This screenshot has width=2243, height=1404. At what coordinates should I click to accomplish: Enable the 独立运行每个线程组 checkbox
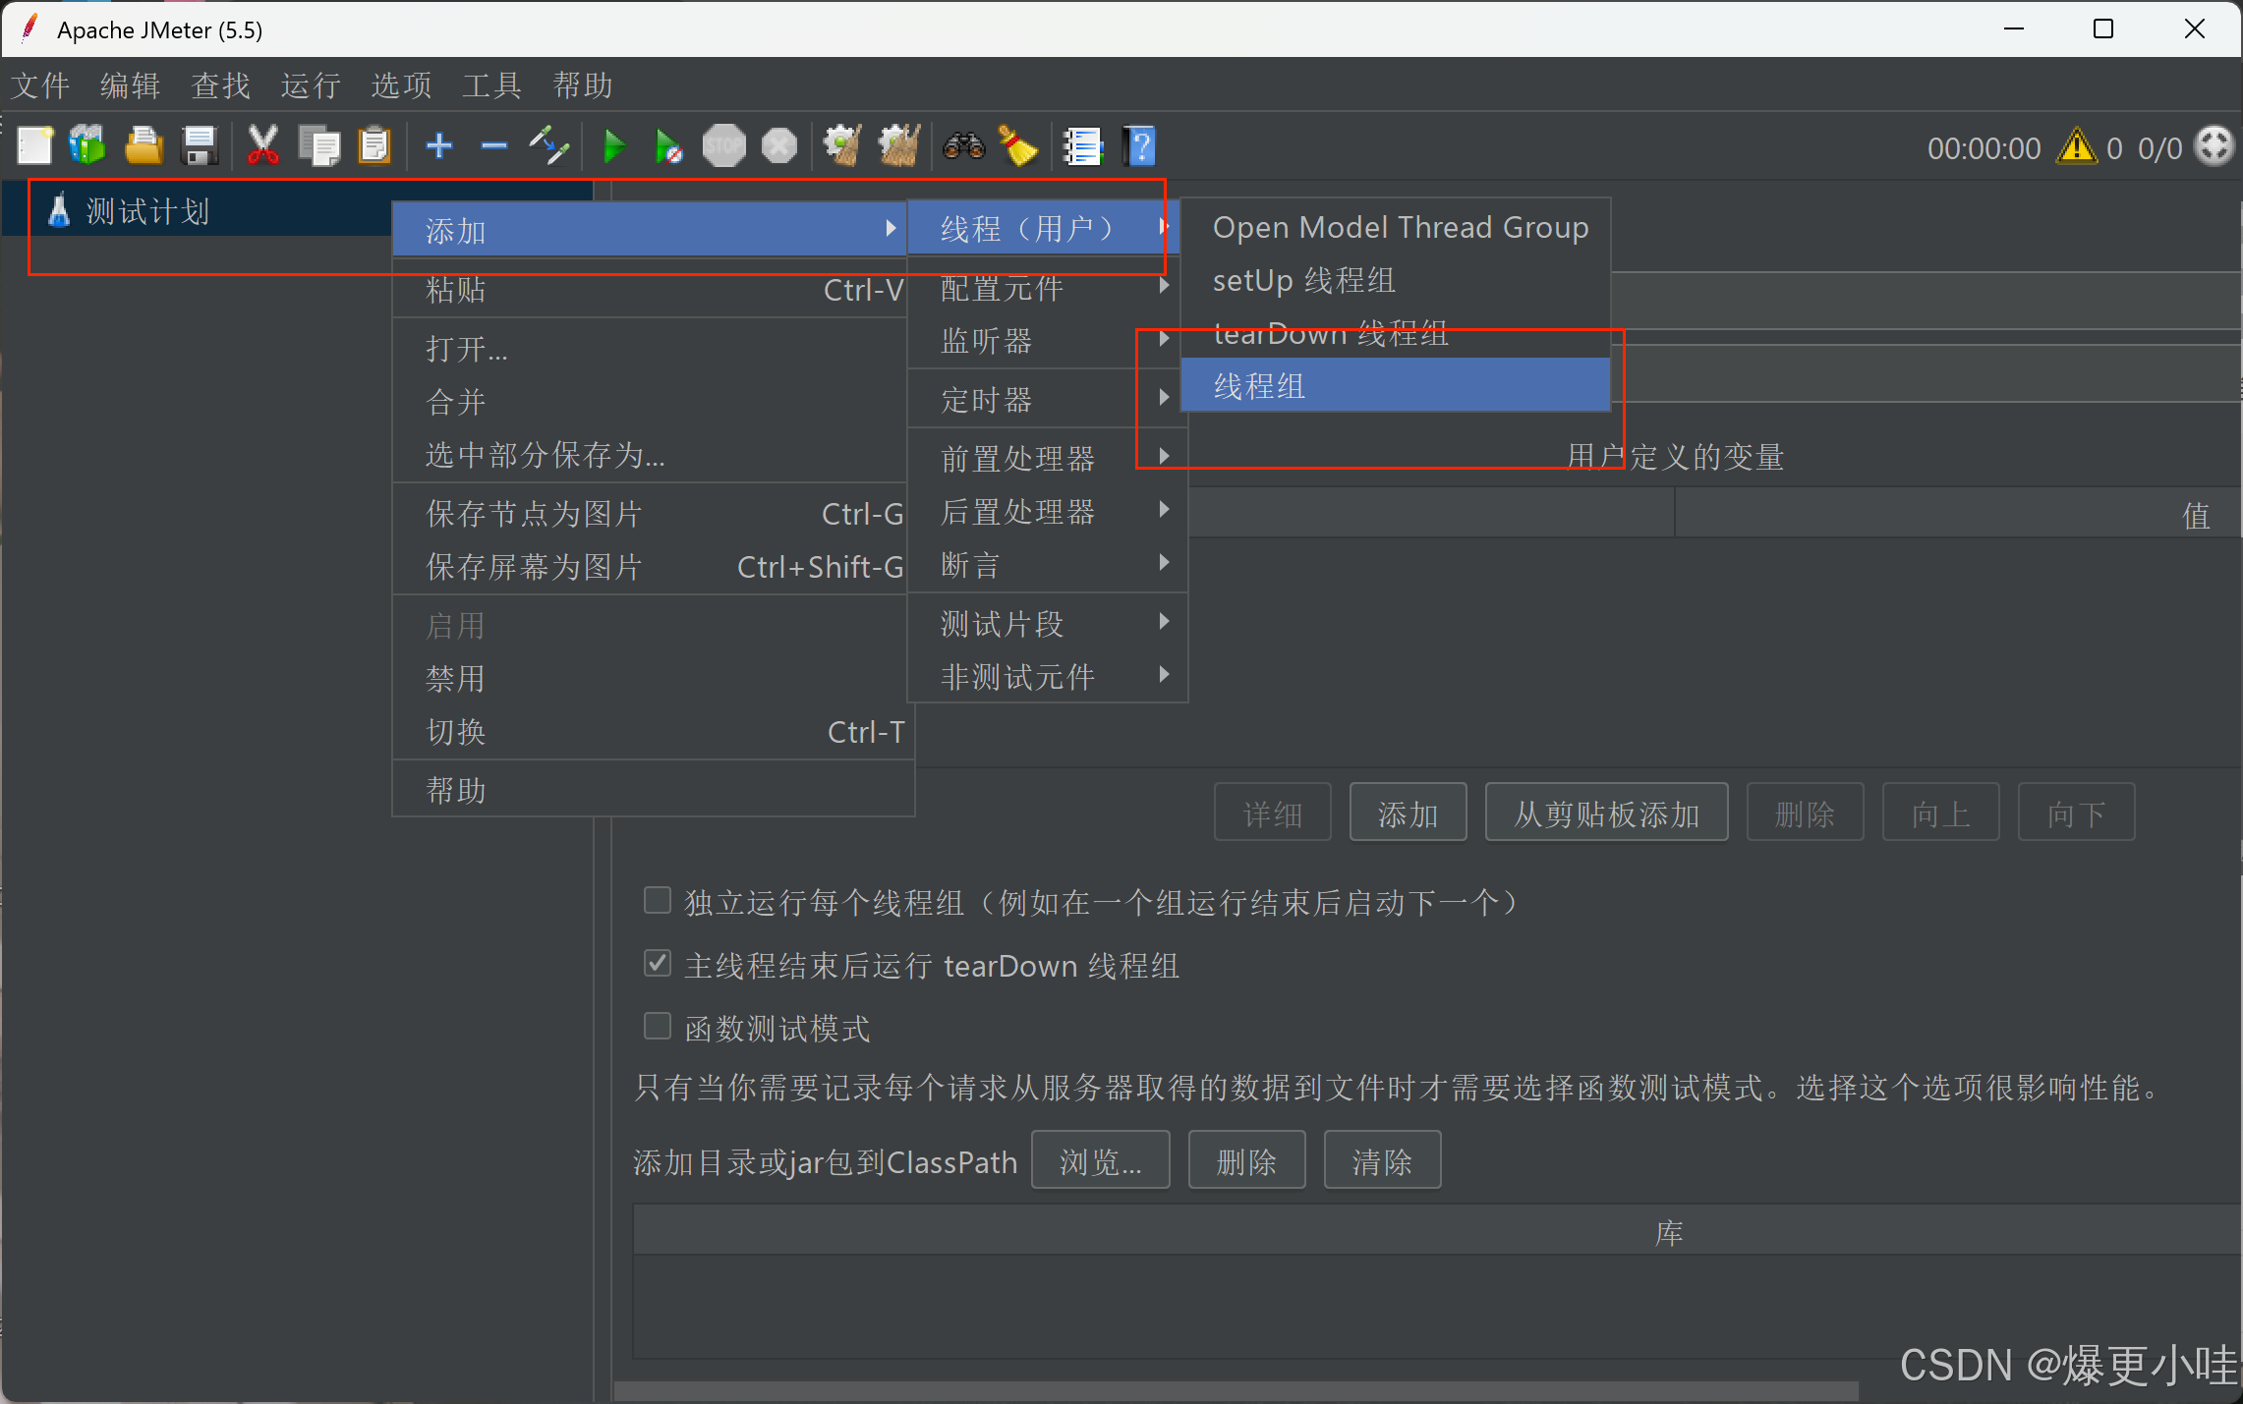click(658, 901)
